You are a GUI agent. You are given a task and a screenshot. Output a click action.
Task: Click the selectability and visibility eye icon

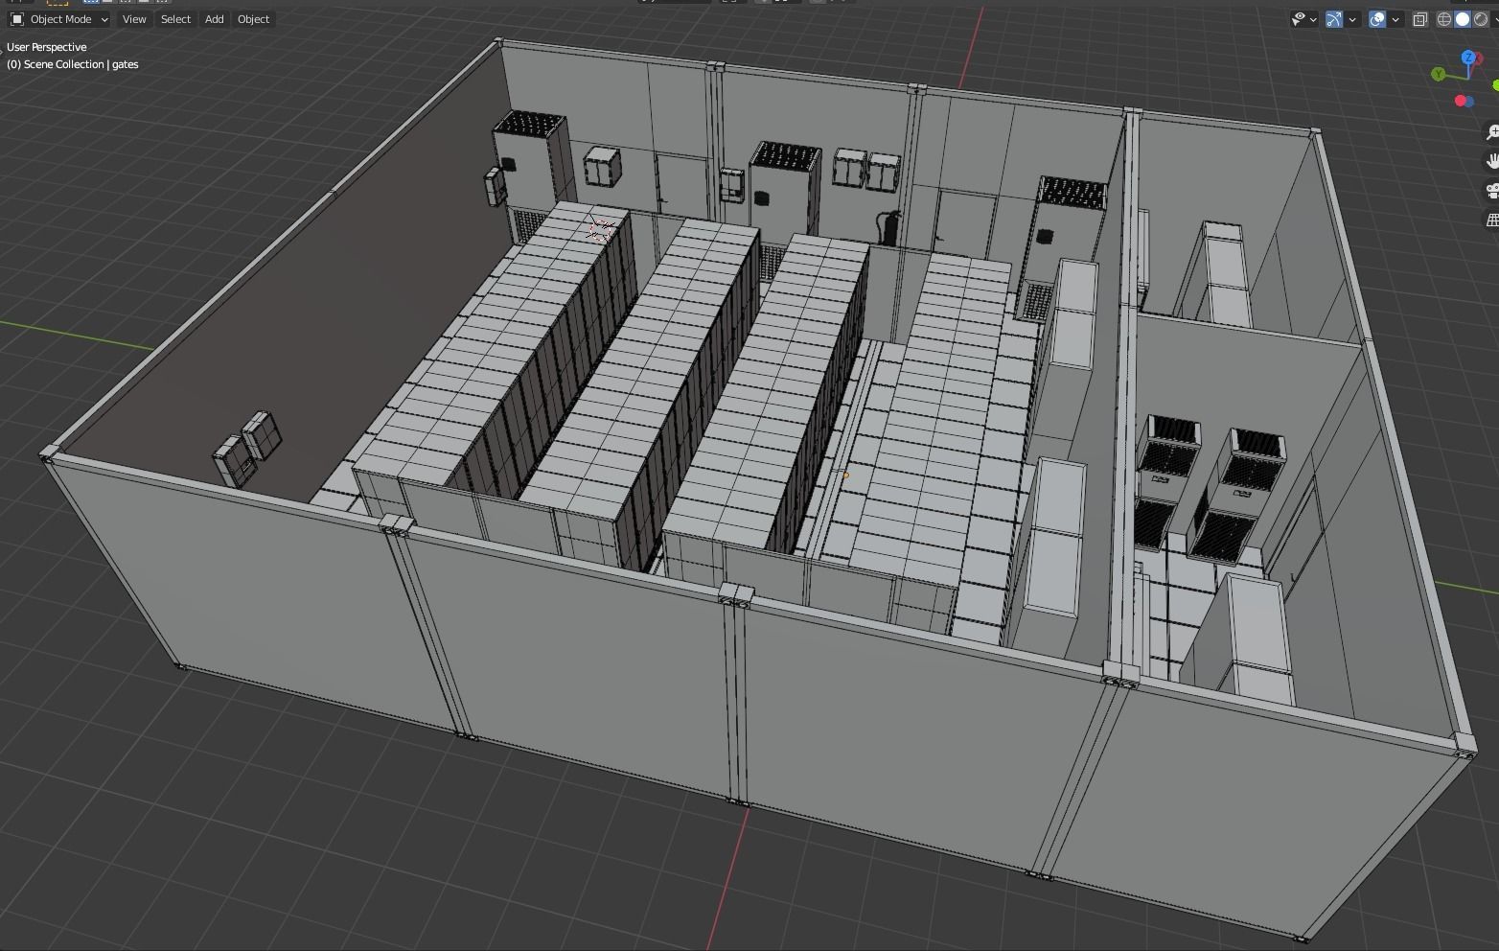[x=1300, y=19]
